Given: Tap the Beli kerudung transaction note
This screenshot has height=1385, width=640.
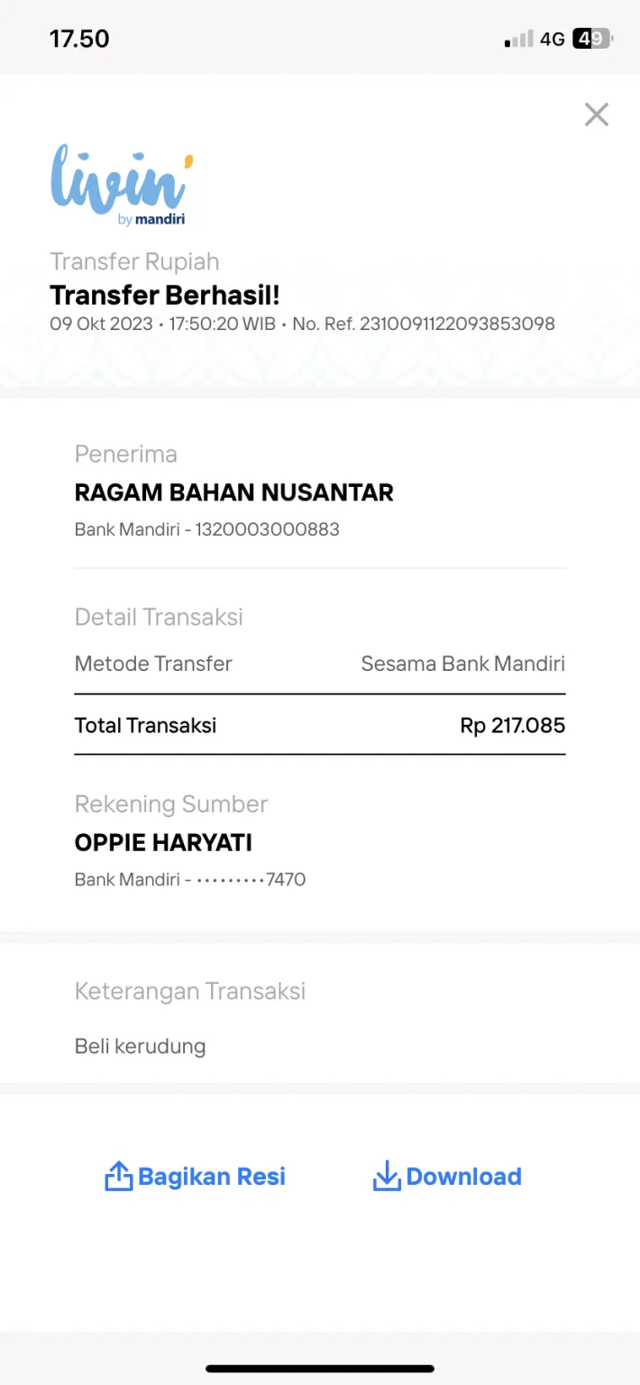Looking at the screenshot, I should 141,1047.
